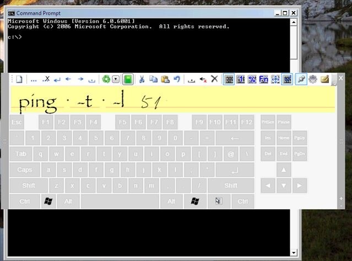Click the F5 key on on-screen keyboard
This screenshot has width=352, height=261.
click(123, 122)
